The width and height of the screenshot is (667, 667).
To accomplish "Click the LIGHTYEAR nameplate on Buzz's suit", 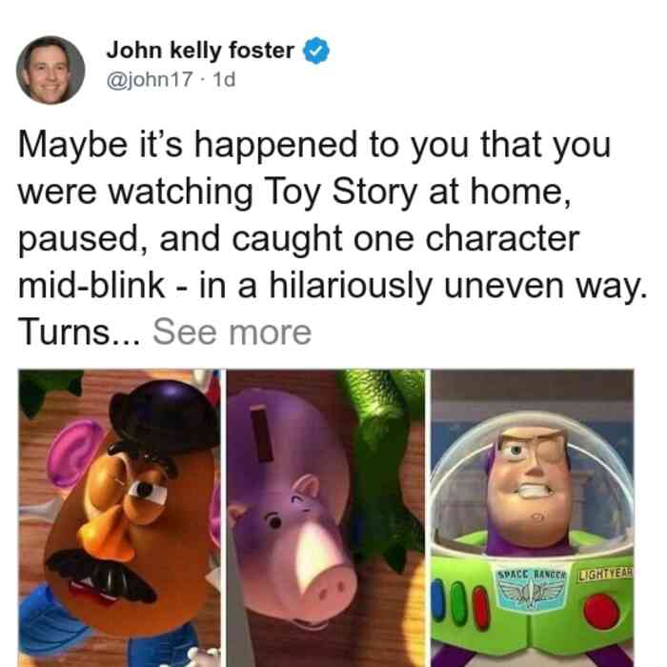I will coord(605,574).
